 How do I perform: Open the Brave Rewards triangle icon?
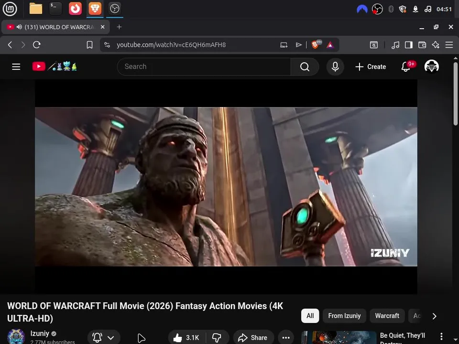(330, 45)
